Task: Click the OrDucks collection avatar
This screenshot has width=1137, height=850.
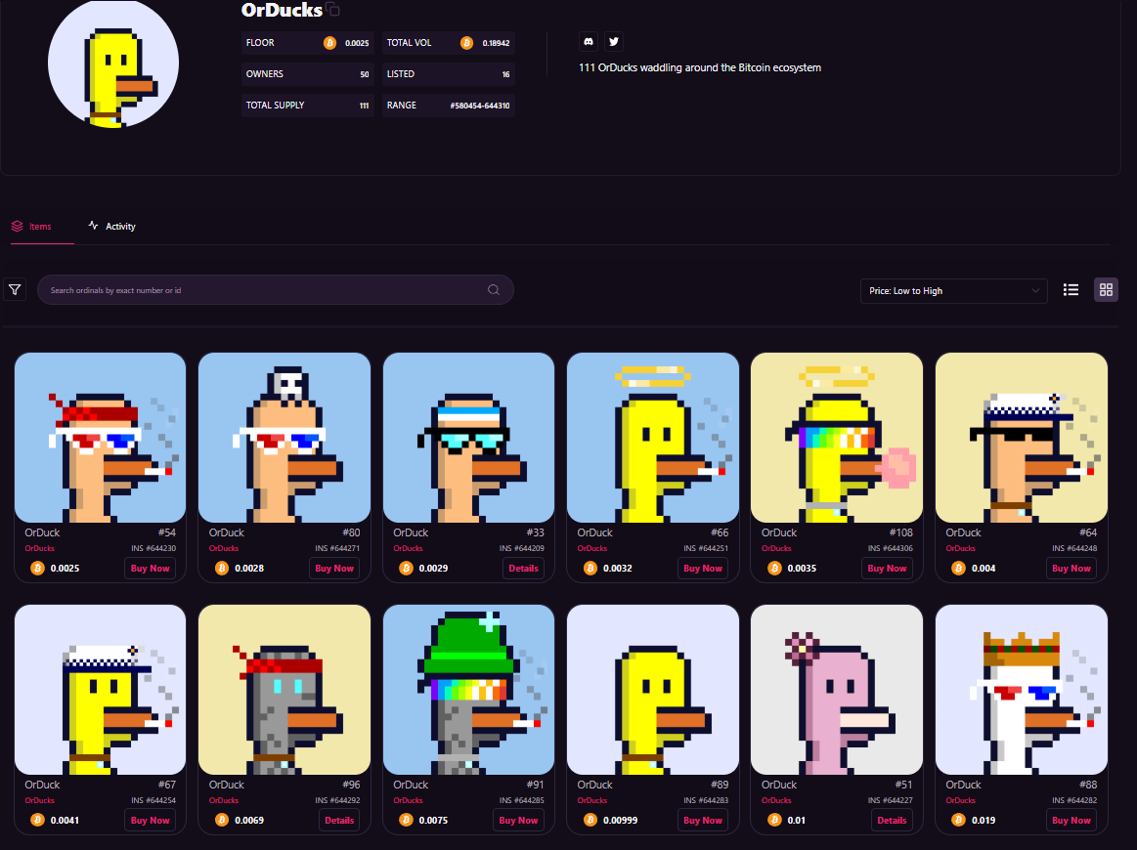Action: click(113, 64)
